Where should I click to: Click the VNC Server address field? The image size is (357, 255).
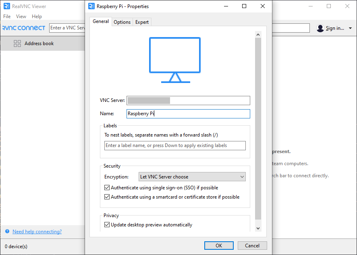click(x=188, y=100)
